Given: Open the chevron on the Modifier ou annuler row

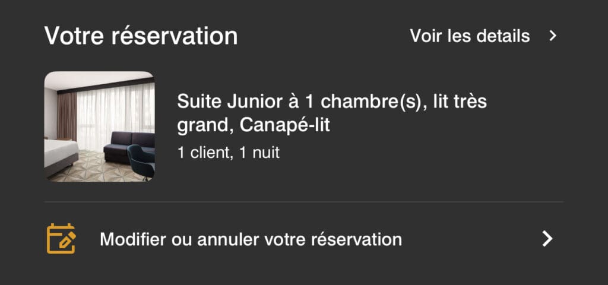Looking at the screenshot, I should pyautogui.click(x=547, y=239).
